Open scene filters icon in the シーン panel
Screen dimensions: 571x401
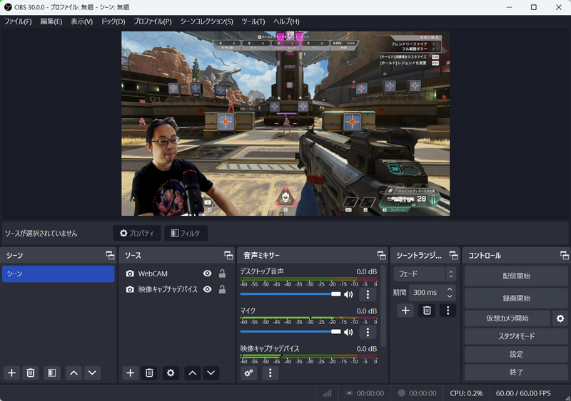52,373
